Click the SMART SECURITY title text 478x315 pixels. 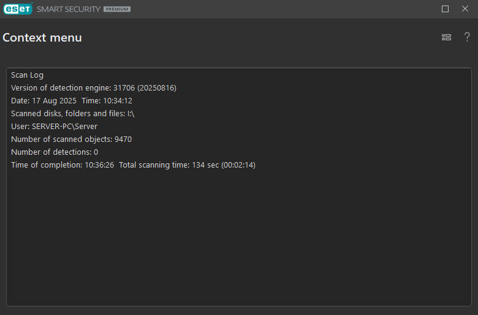click(x=68, y=9)
